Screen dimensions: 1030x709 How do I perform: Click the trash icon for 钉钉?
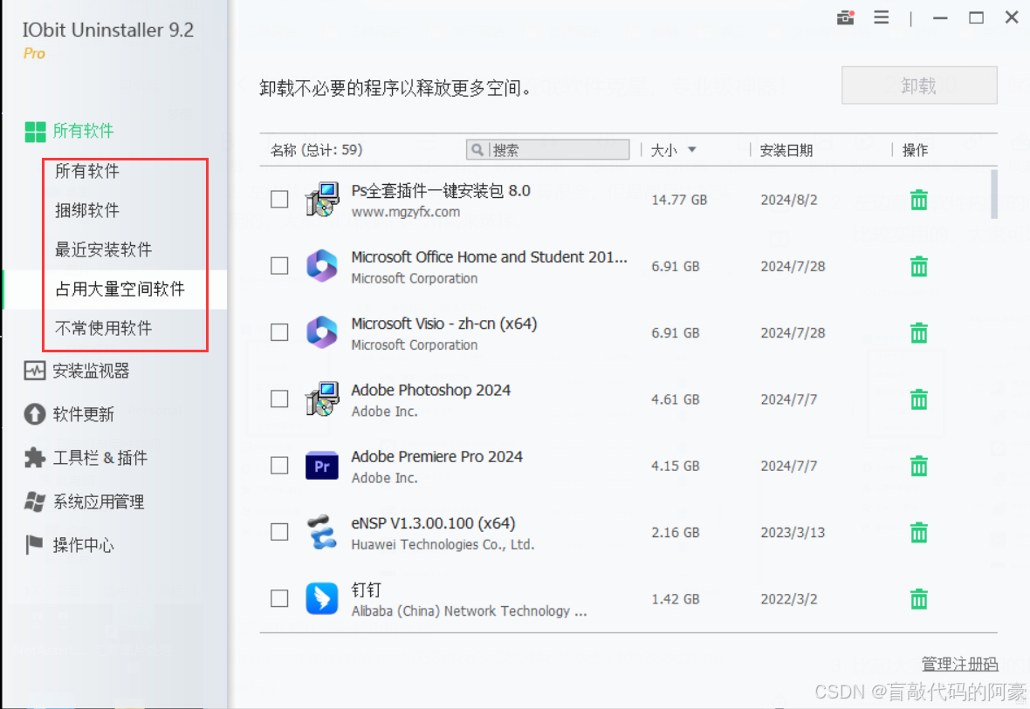[x=919, y=599]
